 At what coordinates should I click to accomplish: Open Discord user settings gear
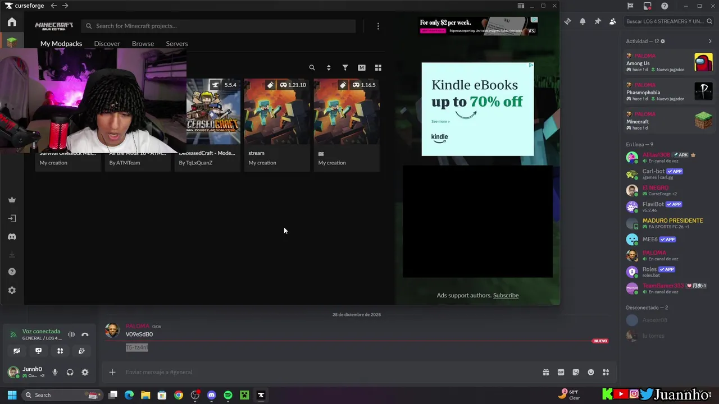click(x=85, y=372)
